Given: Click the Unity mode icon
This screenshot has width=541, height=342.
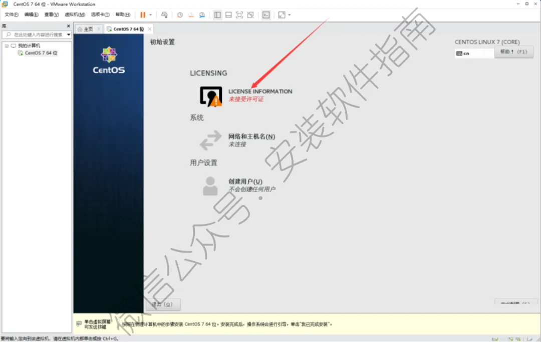Looking at the screenshot, I should [250, 15].
